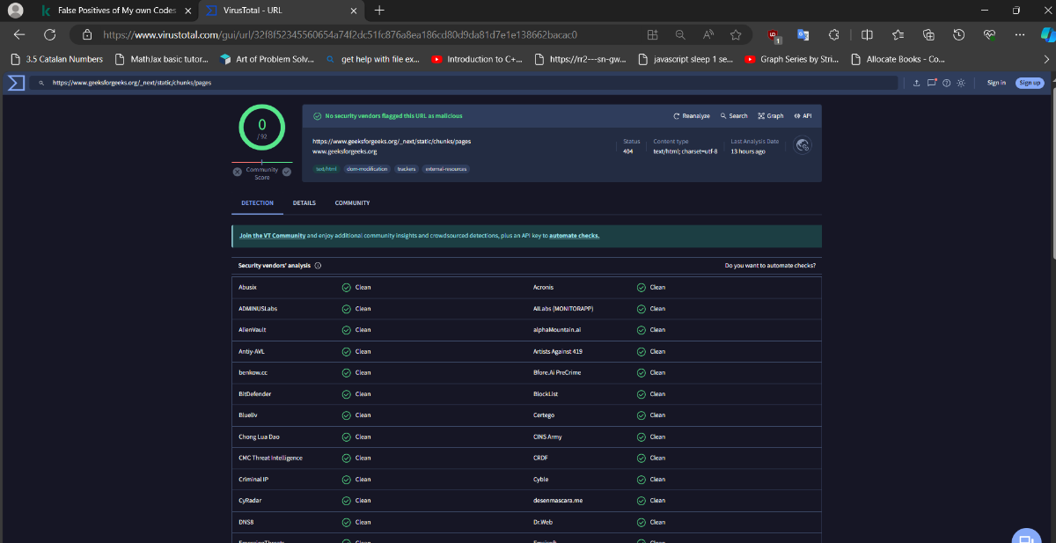
Task: Click the help question mark icon
Action: (946, 83)
